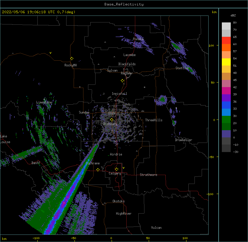The image size is (248, 242).
Task: Select the Didsbury label
Action: (110, 124)
